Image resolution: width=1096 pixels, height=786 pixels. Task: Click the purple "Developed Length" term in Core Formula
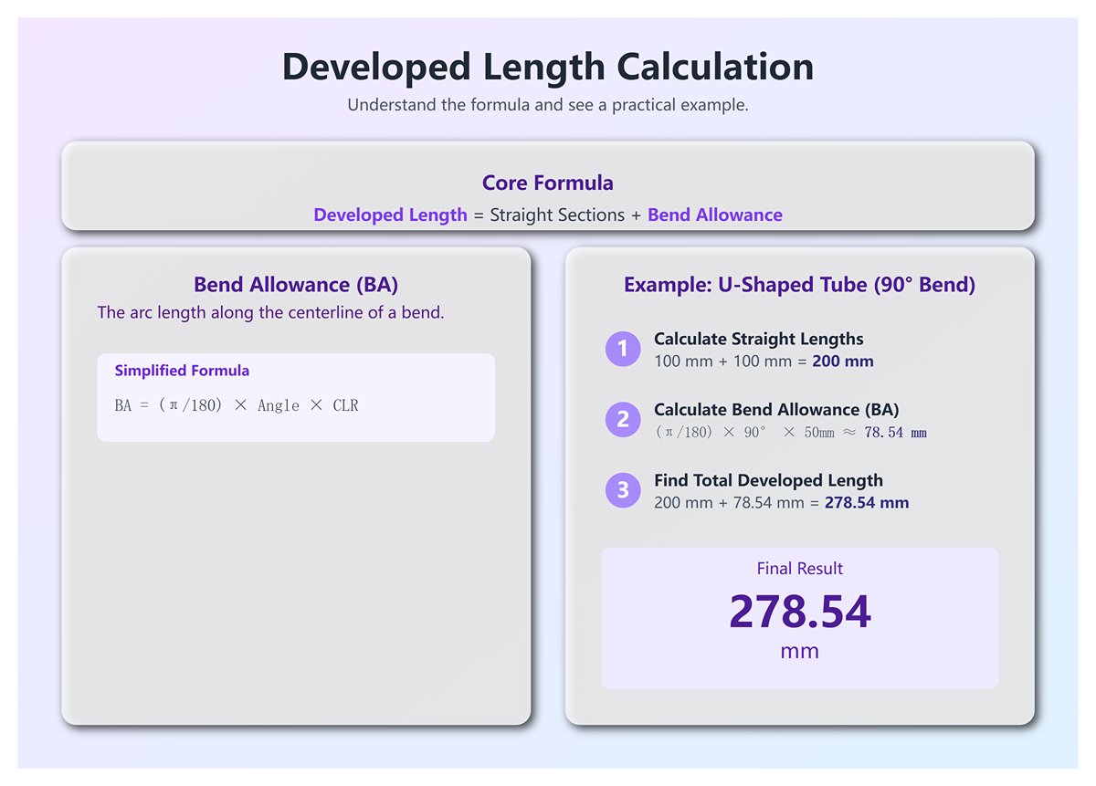390,215
